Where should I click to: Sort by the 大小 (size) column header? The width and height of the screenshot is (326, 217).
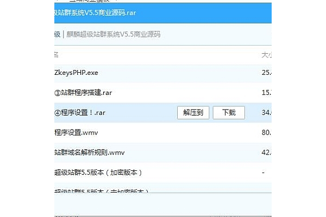pos(266,55)
